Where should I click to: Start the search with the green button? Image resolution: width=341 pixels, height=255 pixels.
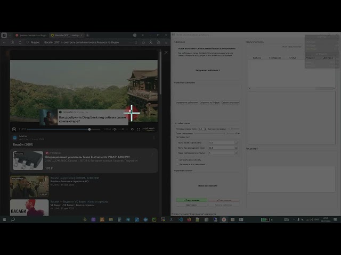pos(191,200)
